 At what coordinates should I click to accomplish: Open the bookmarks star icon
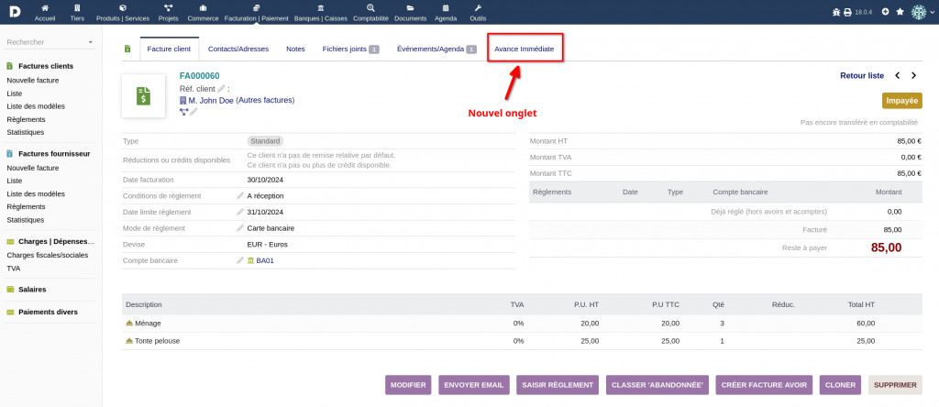click(900, 12)
